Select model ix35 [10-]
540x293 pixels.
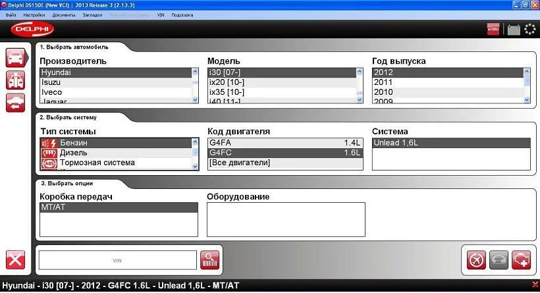(282, 92)
